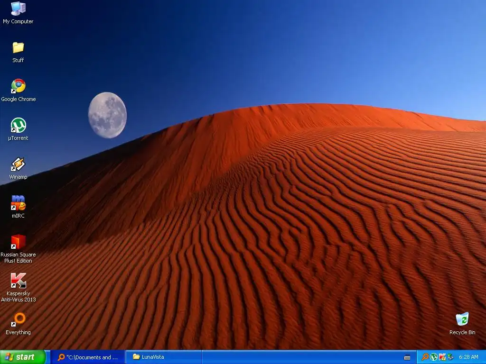
Task: Select the Google Chrome shortcut
Action: coord(19,91)
